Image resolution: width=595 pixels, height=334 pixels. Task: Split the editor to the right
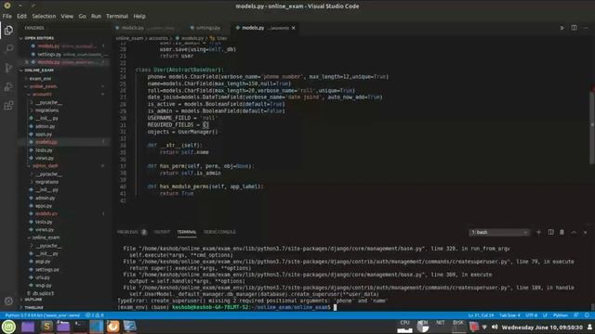pyautogui.click(x=574, y=28)
